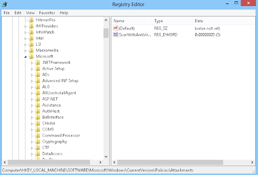258x175 pixels.
Task: Click the ASP.NET folder icon
Action: pos(37,99)
